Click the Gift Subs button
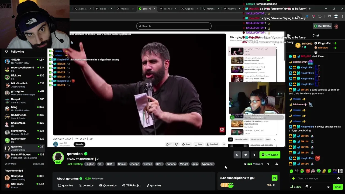The image size is (345, 194). point(270,155)
